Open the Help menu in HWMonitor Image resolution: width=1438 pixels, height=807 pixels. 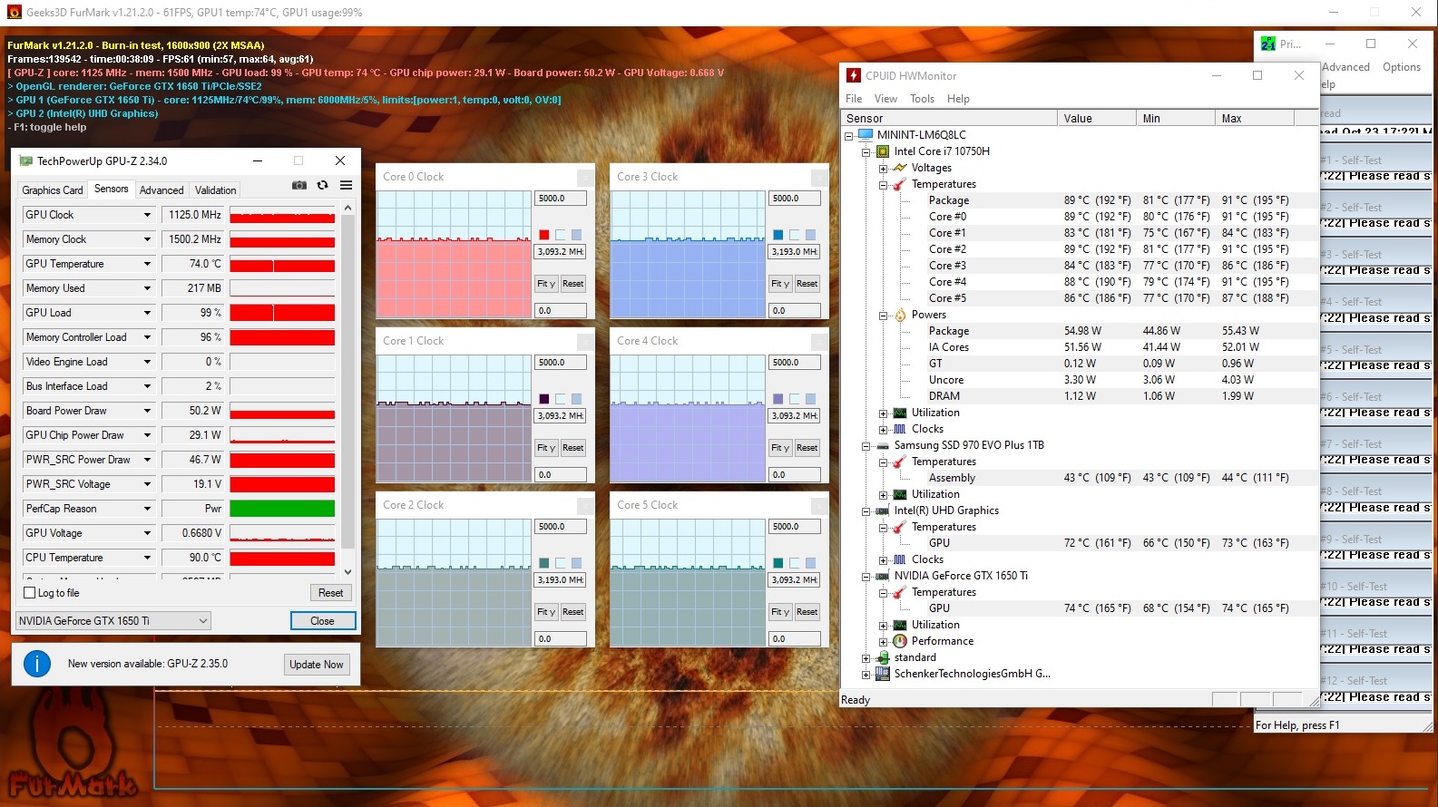click(x=958, y=99)
